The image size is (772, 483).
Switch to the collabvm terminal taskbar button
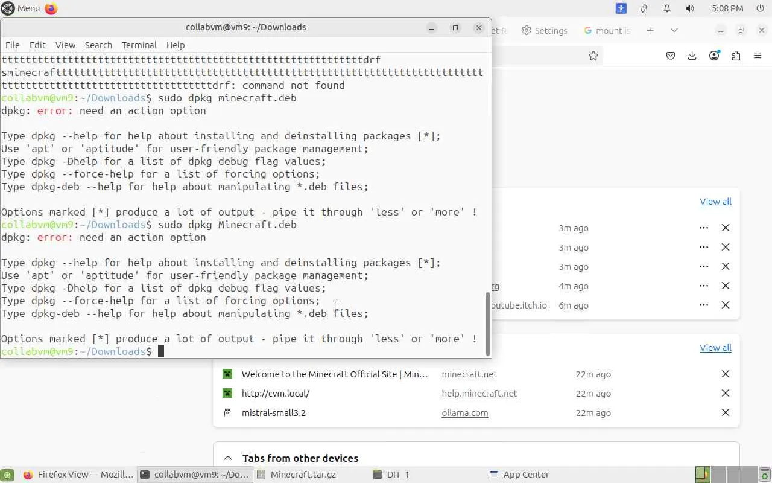click(194, 475)
